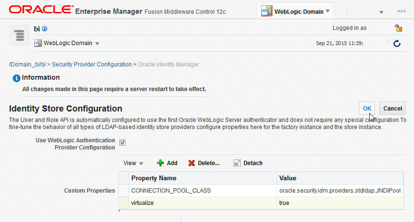The width and height of the screenshot is (414, 222).
Task: Click the OK button
Action: tap(367, 109)
